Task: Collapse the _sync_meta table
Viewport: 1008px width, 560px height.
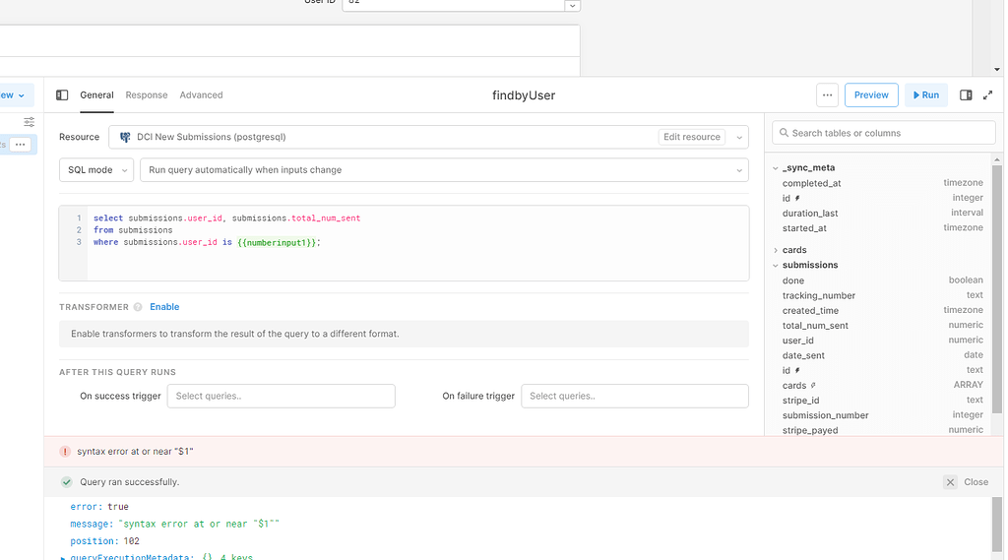Action: pyautogui.click(x=776, y=168)
